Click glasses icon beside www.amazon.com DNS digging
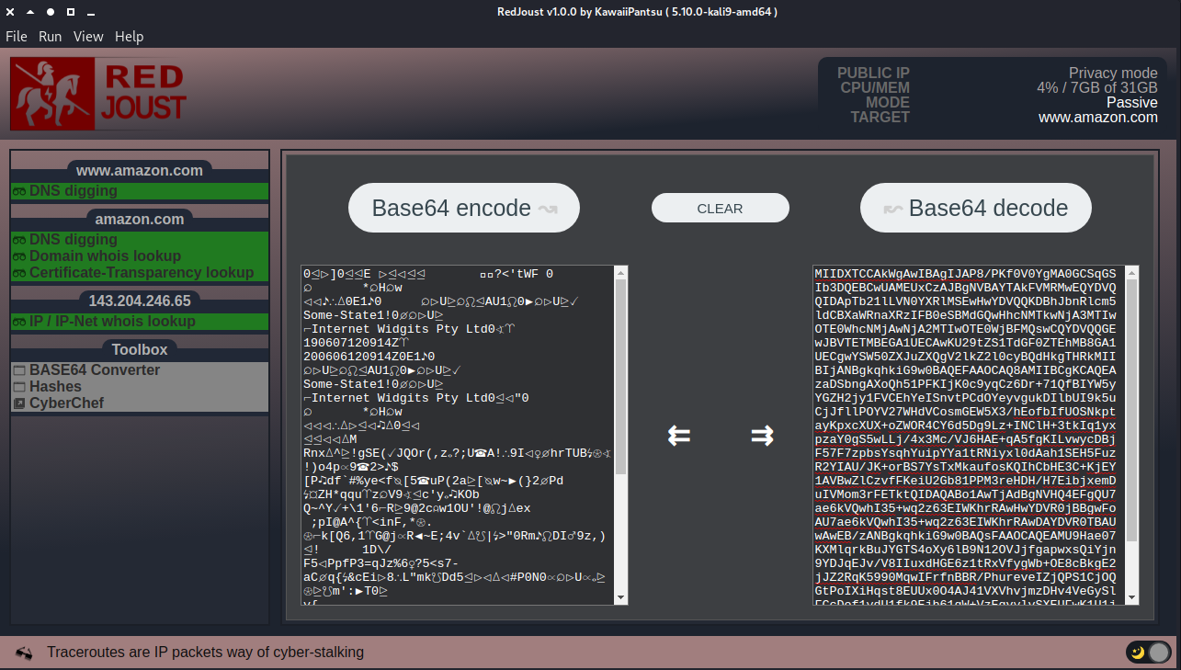The image size is (1181, 670). coord(19,191)
